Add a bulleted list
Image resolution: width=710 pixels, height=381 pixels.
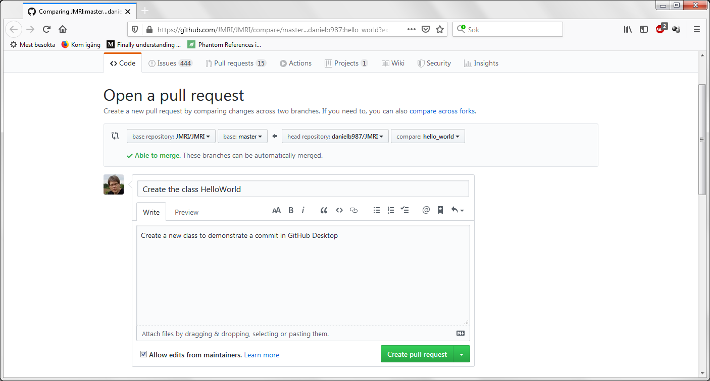[x=377, y=211]
